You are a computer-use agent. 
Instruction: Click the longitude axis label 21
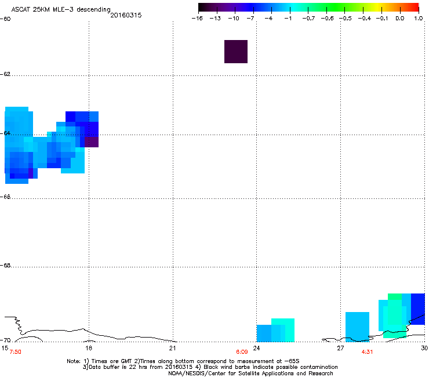(x=172, y=348)
